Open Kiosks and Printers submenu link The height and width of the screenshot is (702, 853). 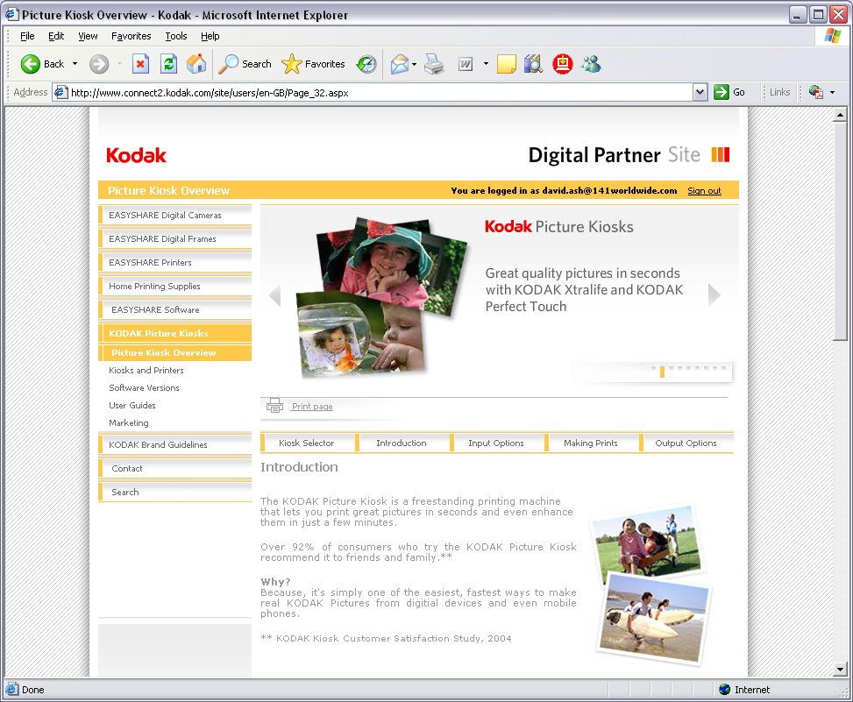click(x=146, y=371)
